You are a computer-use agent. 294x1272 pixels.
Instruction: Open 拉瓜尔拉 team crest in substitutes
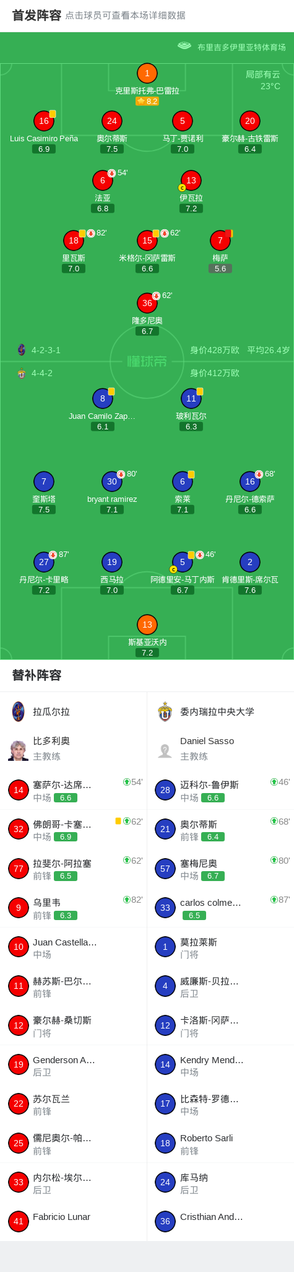[19, 711]
